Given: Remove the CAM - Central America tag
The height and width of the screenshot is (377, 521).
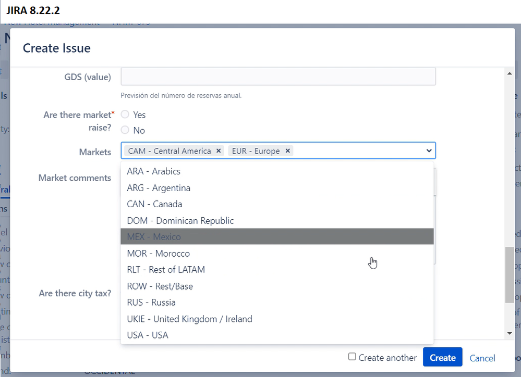Looking at the screenshot, I should pos(219,150).
